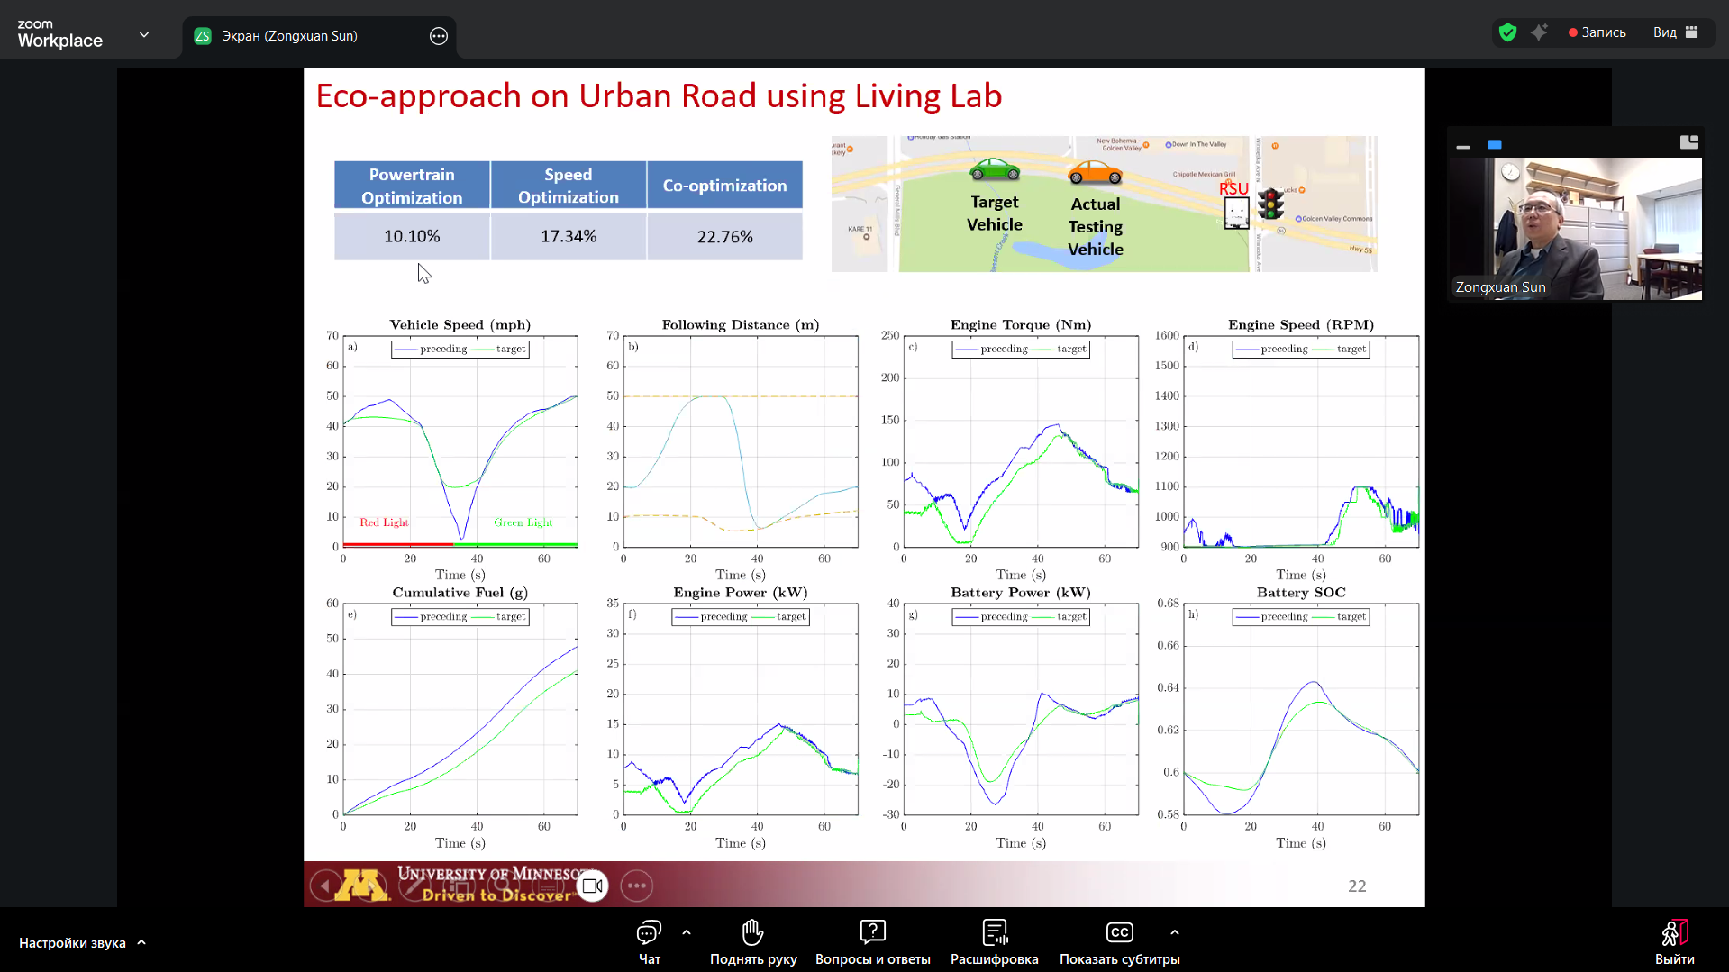Click the white camera icon on slide bar
This screenshot has width=1729, height=972.
[x=592, y=886]
